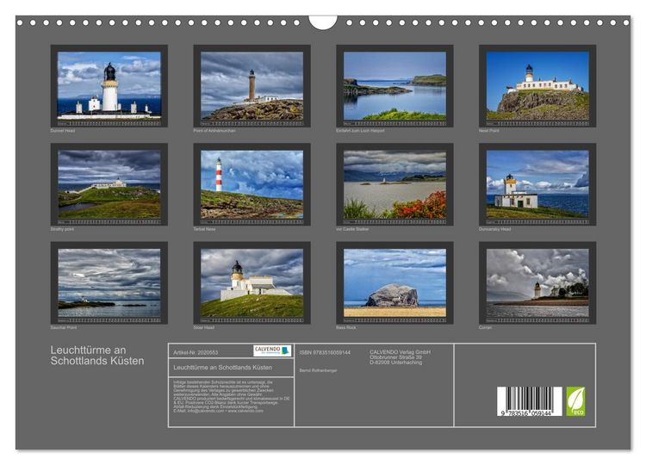Click the Artikel-Nr. 2020553 text
Image resolution: width=646 pixels, height=465 pixels.
click(196, 352)
